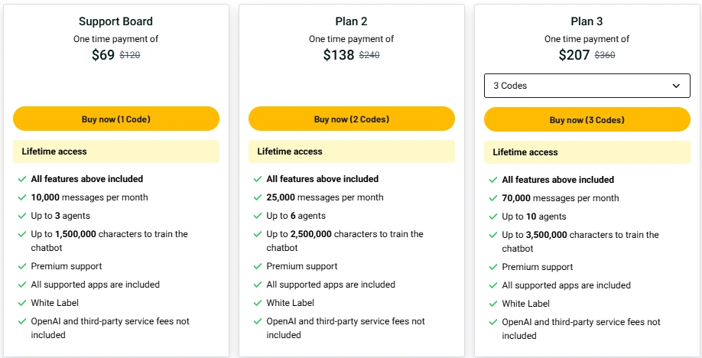702x358 pixels.
Task: Click checkmark beside 10,000 messages per month
Action: click(x=22, y=197)
